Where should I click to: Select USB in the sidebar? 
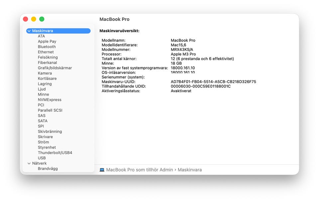point(42,158)
